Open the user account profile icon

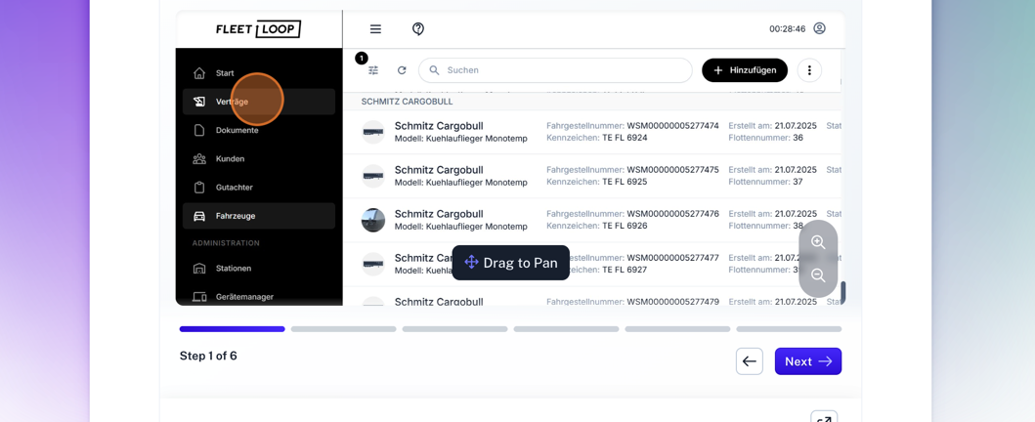819,28
